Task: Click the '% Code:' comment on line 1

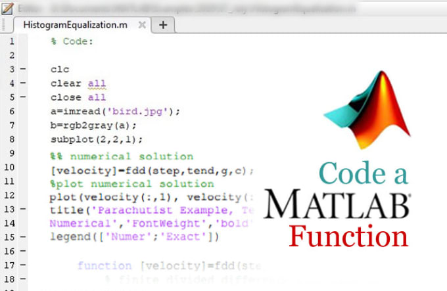Action: click(72, 41)
